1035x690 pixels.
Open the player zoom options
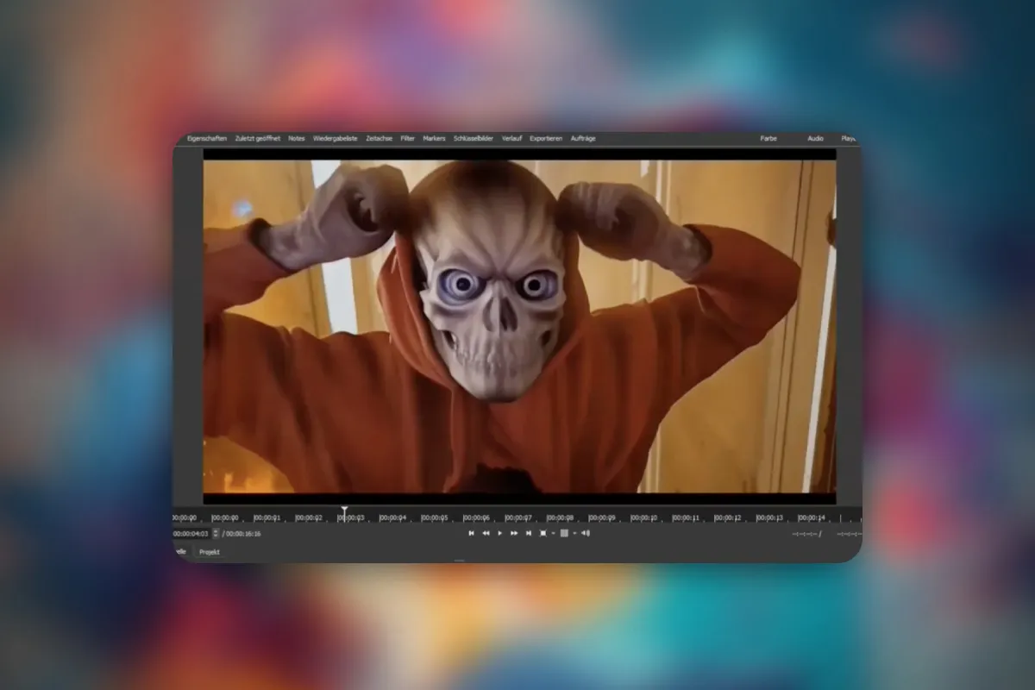coord(545,533)
